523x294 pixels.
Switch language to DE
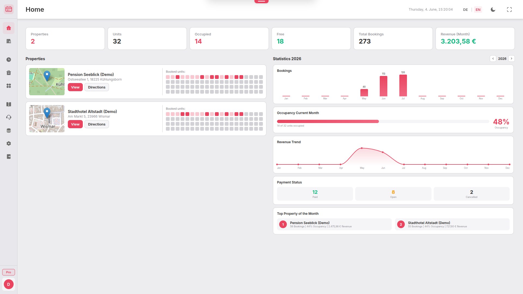(466, 10)
